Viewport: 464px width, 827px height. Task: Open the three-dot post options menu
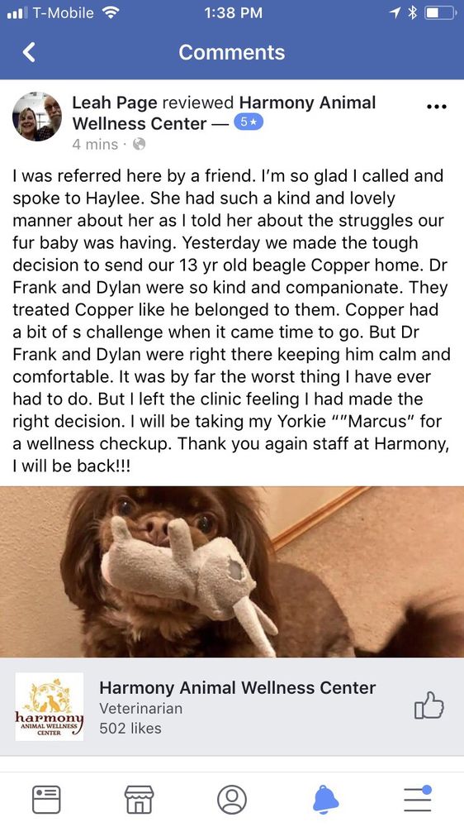[x=437, y=107]
